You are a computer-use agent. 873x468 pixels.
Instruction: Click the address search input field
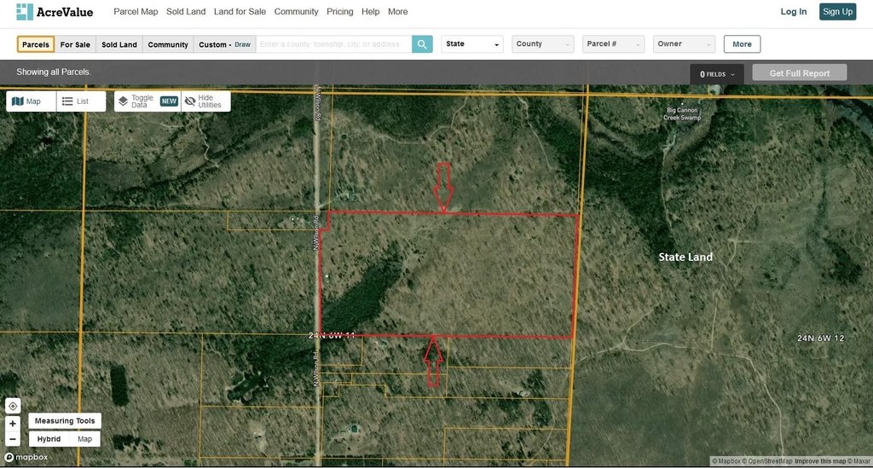tap(333, 44)
